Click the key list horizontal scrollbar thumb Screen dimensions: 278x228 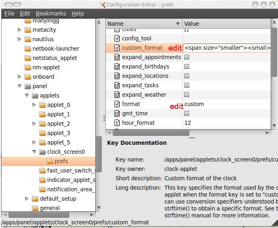tap(151, 133)
